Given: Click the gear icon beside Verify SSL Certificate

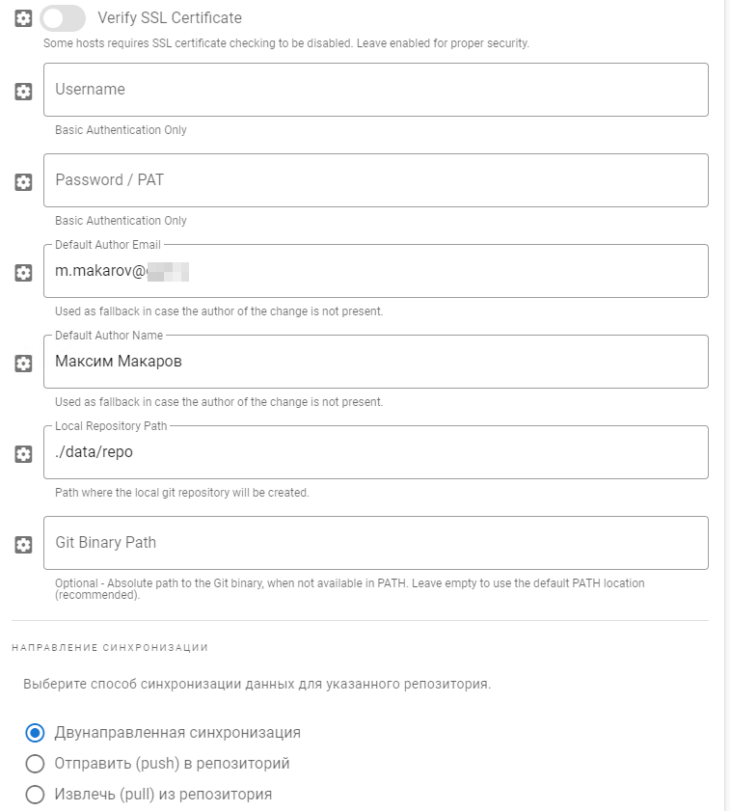Looking at the screenshot, I should pyautogui.click(x=24, y=18).
